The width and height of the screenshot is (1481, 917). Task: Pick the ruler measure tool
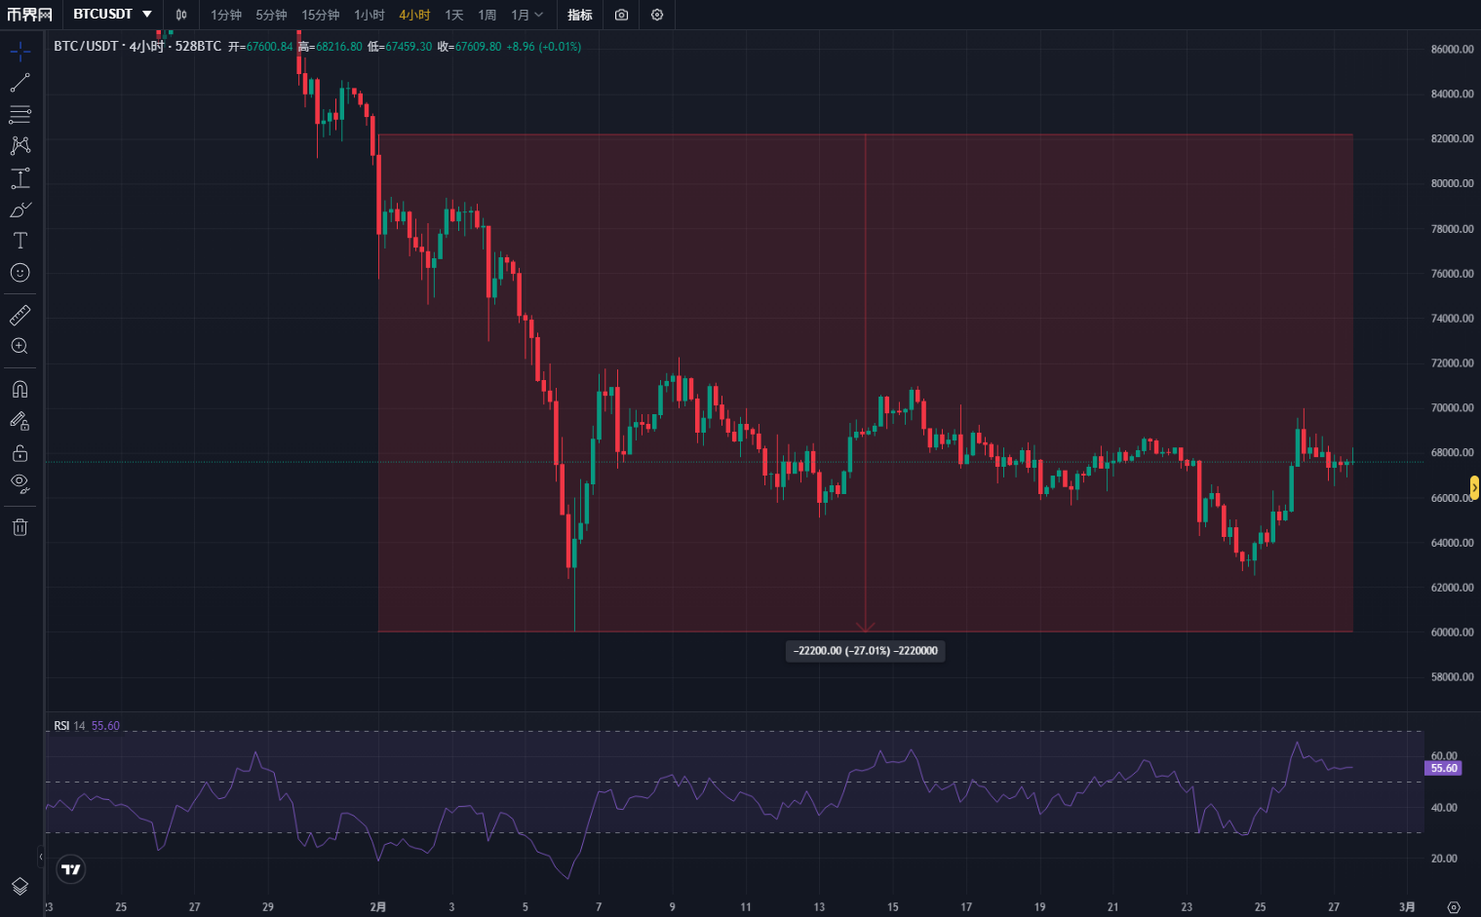19,315
